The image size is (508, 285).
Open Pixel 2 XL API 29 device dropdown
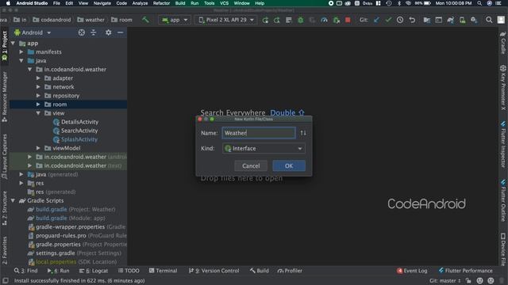click(x=225, y=20)
